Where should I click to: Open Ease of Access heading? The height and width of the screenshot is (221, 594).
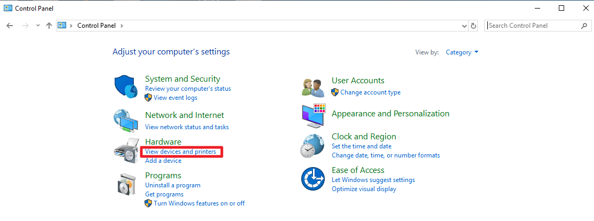[x=358, y=170]
